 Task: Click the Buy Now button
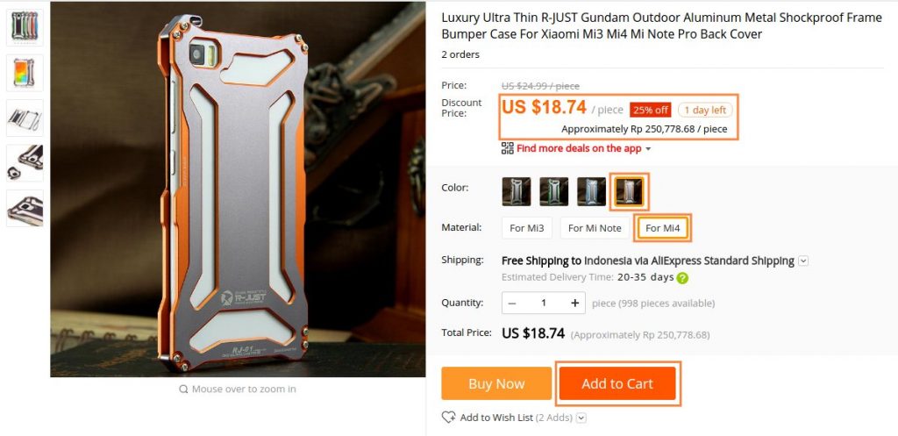coord(496,383)
